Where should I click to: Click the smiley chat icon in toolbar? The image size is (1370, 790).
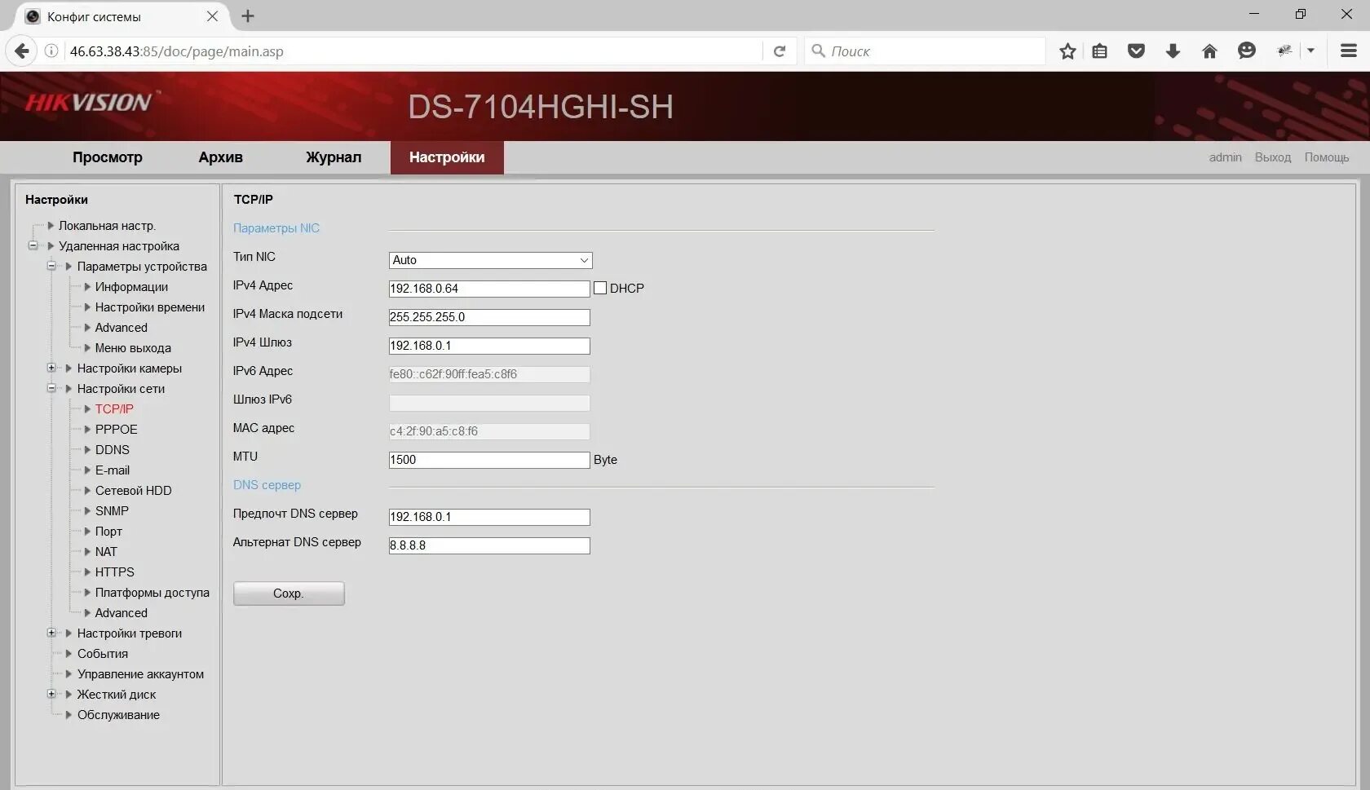(x=1246, y=51)
